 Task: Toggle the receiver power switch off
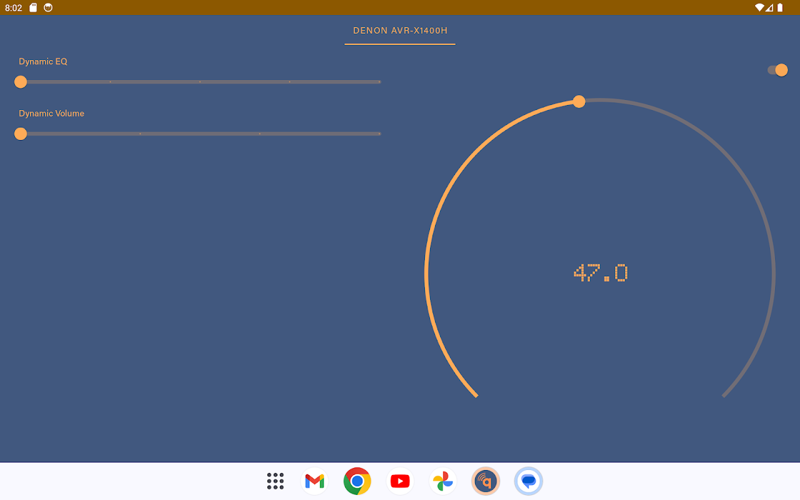(777, 70)
